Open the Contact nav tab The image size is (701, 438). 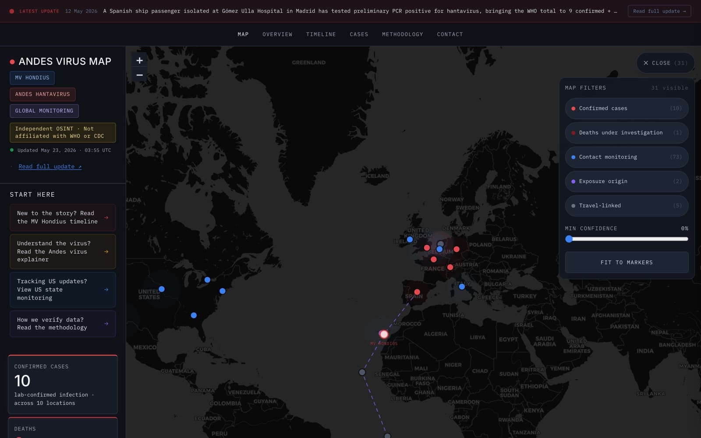[450, 34]
